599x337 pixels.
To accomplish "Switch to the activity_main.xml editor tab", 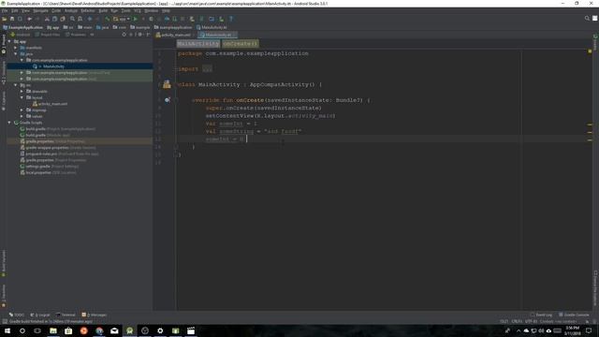I will click(x=173, y=35).
